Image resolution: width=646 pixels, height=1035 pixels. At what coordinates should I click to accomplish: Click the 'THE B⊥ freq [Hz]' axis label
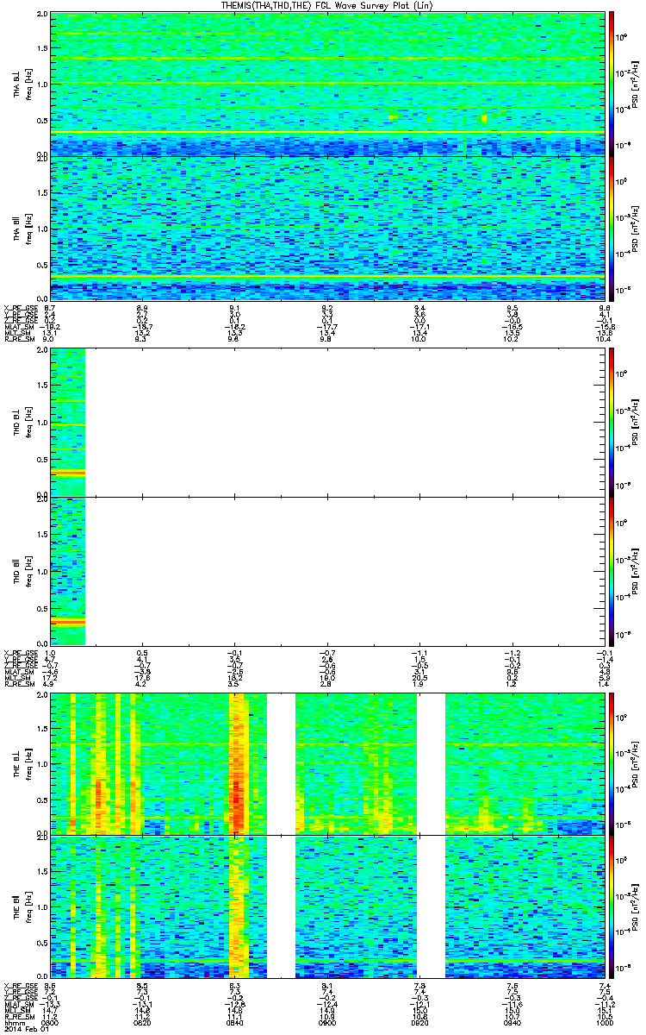22,762
